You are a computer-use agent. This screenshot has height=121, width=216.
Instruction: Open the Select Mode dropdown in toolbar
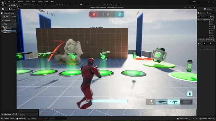(12, 9)
